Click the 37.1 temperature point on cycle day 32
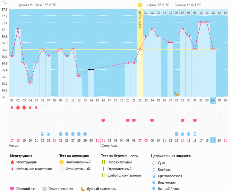Image resolution: width=231 pixels, height=191 pixels. [x=201, y=22]
